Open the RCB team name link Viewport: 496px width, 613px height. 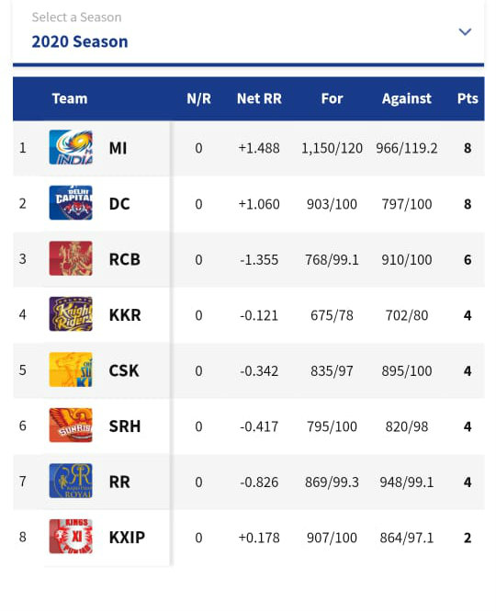pyautogui.click(x=125, y=259)
